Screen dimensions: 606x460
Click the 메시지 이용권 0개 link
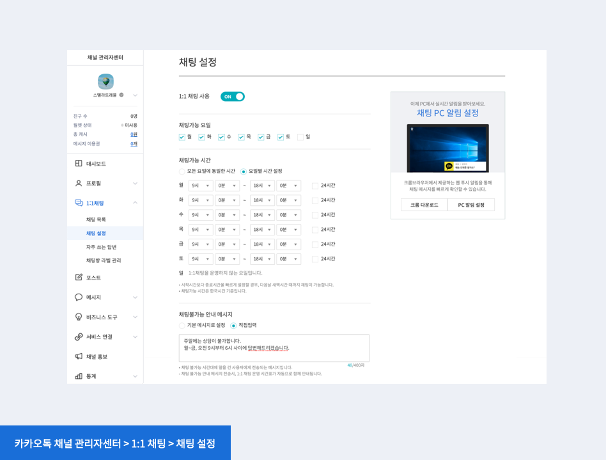(134, 143)
